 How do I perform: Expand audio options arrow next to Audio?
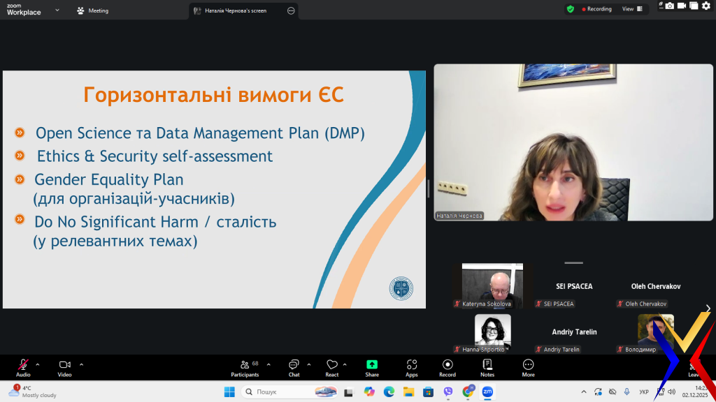(38, 364)
